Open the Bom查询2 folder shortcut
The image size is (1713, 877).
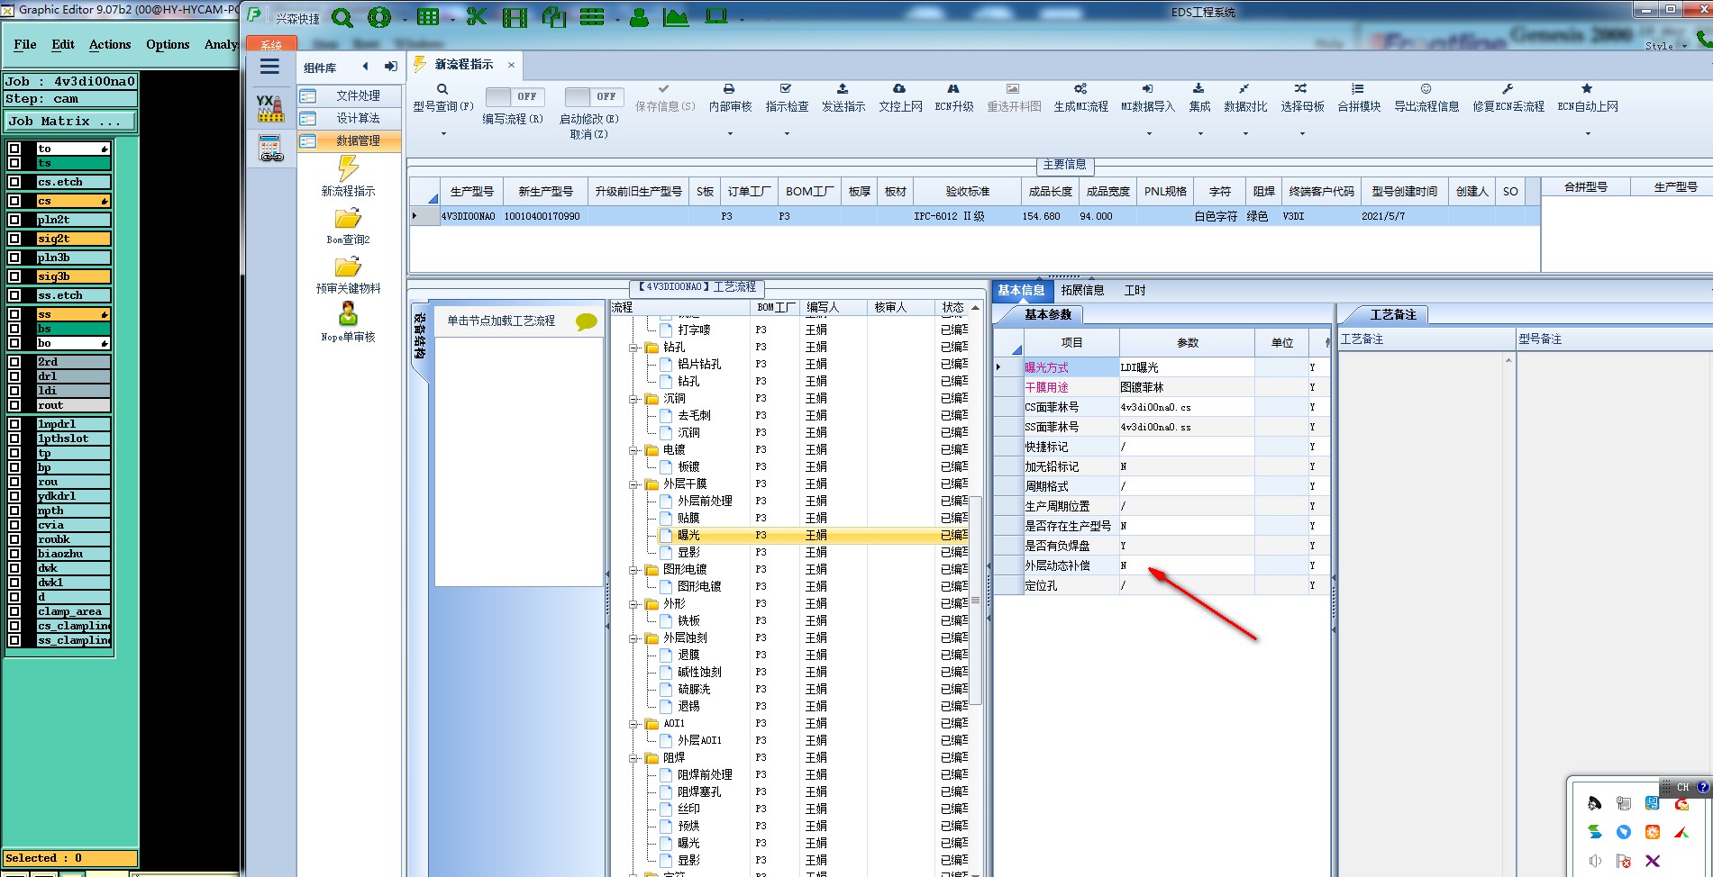point(348,227)
